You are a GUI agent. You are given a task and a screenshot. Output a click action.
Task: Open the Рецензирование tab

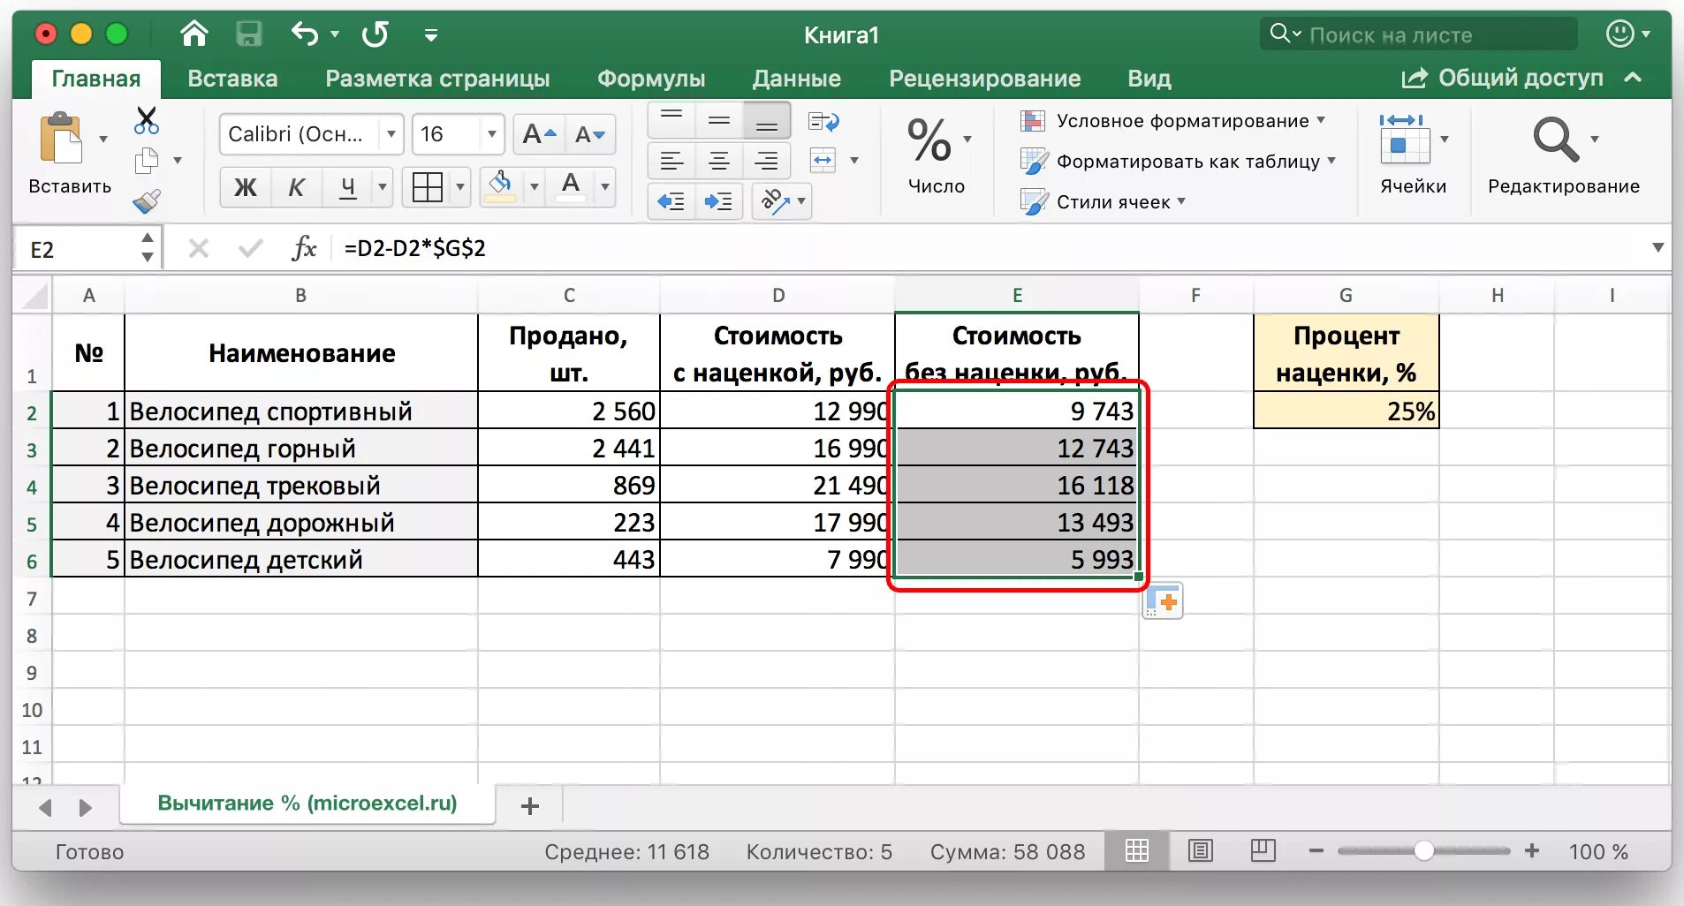tap(984, 79)
